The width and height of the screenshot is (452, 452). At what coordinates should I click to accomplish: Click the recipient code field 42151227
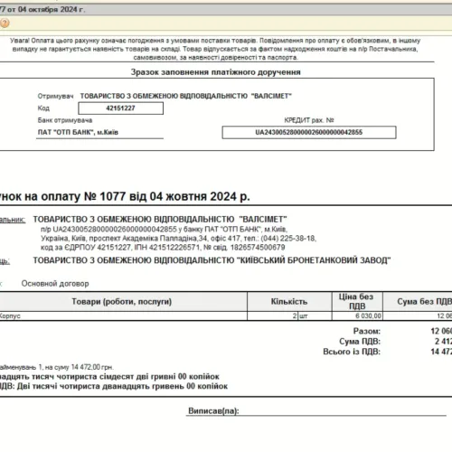click(120, 108)
